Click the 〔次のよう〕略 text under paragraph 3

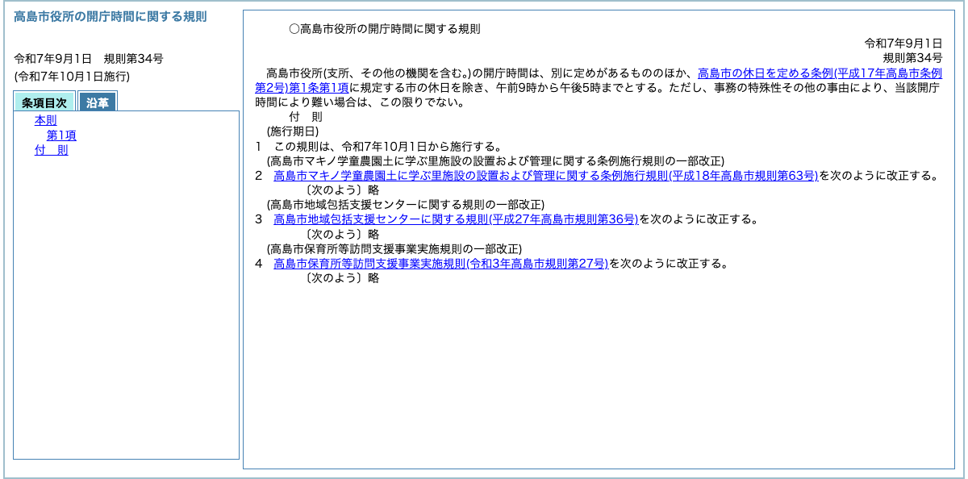341,234
